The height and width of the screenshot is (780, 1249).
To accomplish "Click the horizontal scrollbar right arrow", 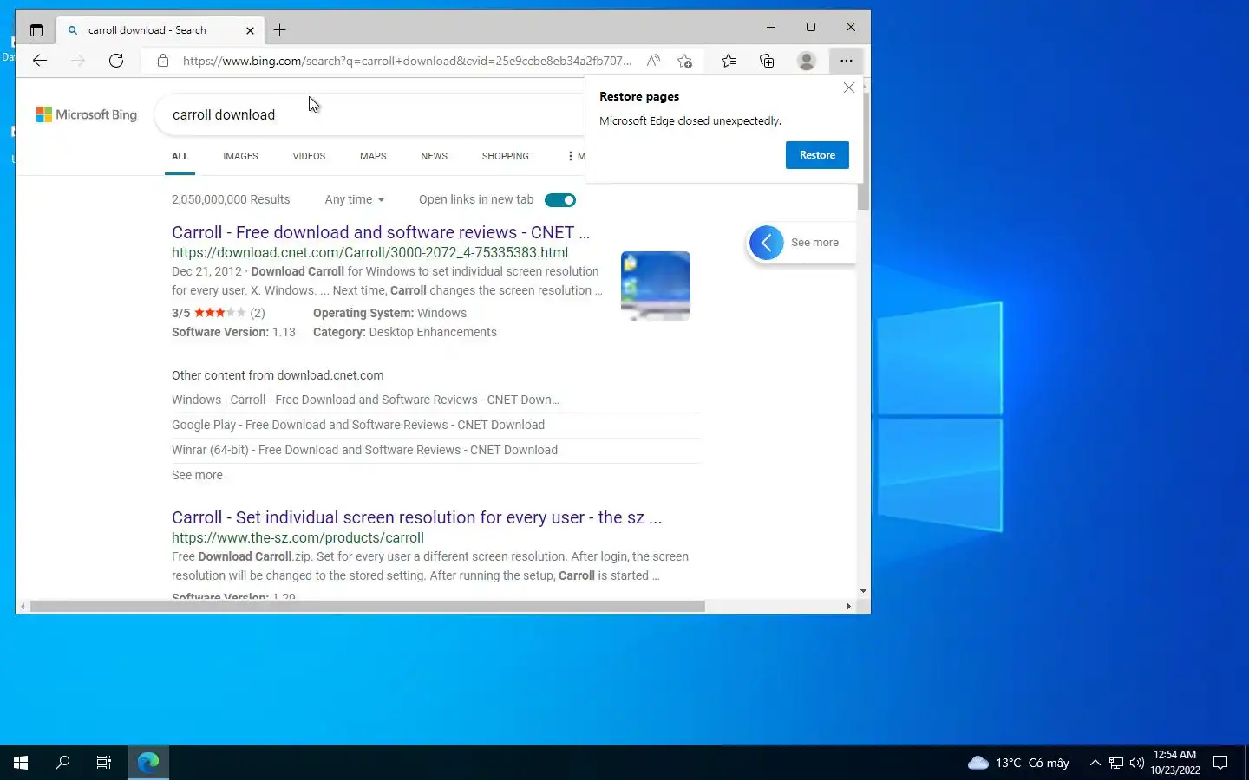I will pyautogui.click(x=848, y=607).
